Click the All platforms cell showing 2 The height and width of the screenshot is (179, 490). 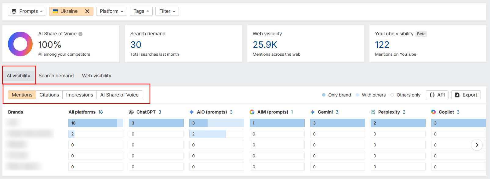[96, 134]
